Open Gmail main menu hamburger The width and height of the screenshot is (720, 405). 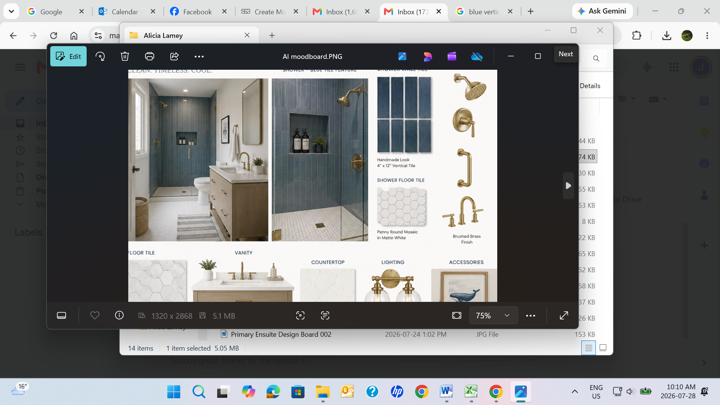[20, 67]
